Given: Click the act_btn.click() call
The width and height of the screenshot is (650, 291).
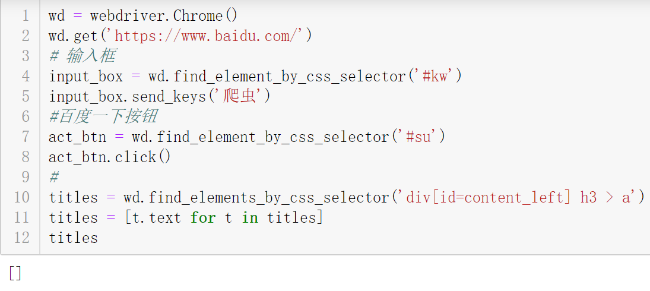Looking at the screenshot, I should point(109,157).
